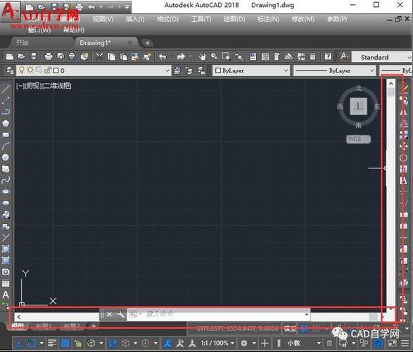Click the Customize wrench on command line

(120, 314)
